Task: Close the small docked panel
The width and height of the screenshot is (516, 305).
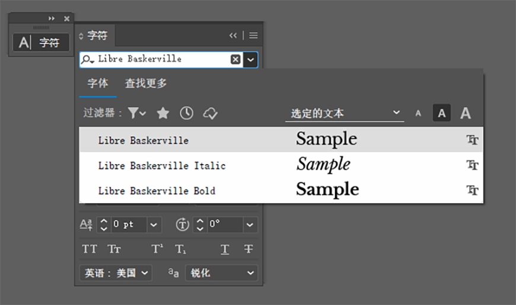Action: tap(67, 18)
